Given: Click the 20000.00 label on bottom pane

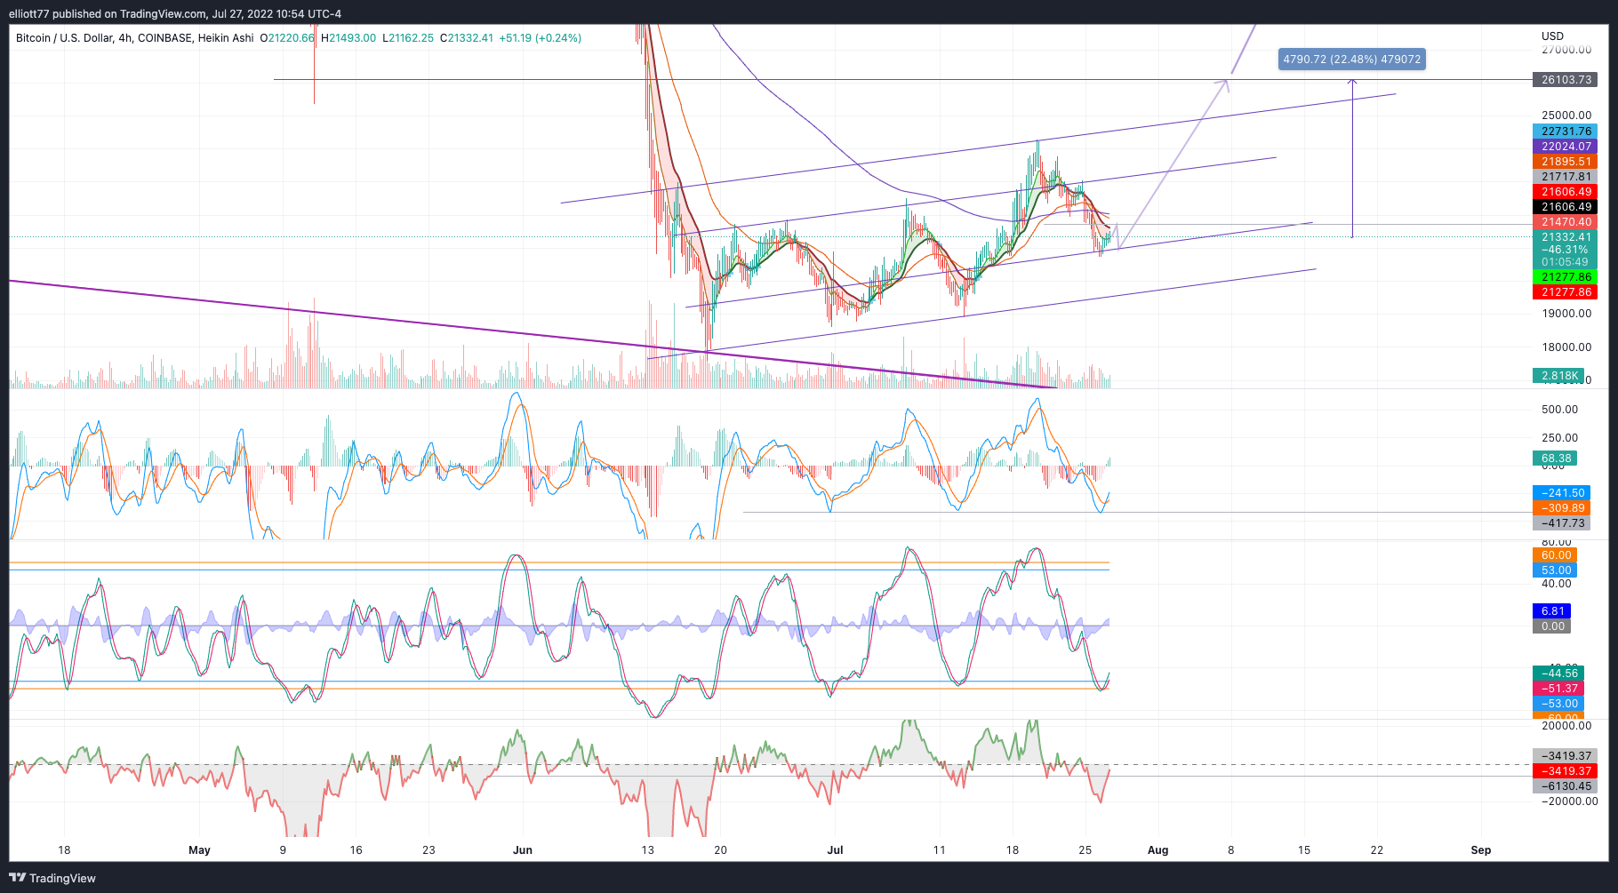Looking at the screenshot, I should pos(1566,726).
